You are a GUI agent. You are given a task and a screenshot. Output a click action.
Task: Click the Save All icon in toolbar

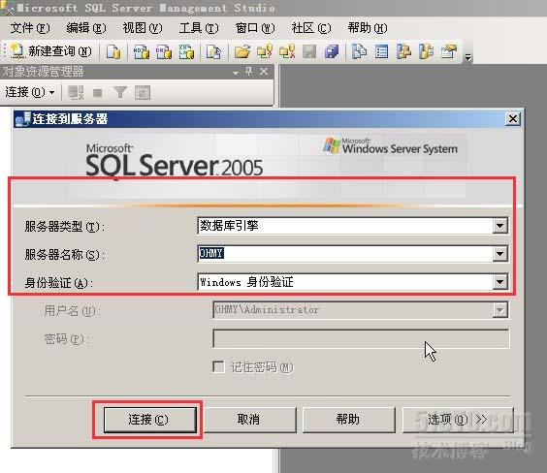(332, 51)
